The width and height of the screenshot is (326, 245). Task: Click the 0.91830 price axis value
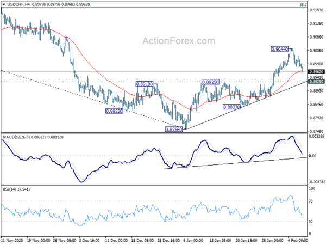click(x=316, y=10)
